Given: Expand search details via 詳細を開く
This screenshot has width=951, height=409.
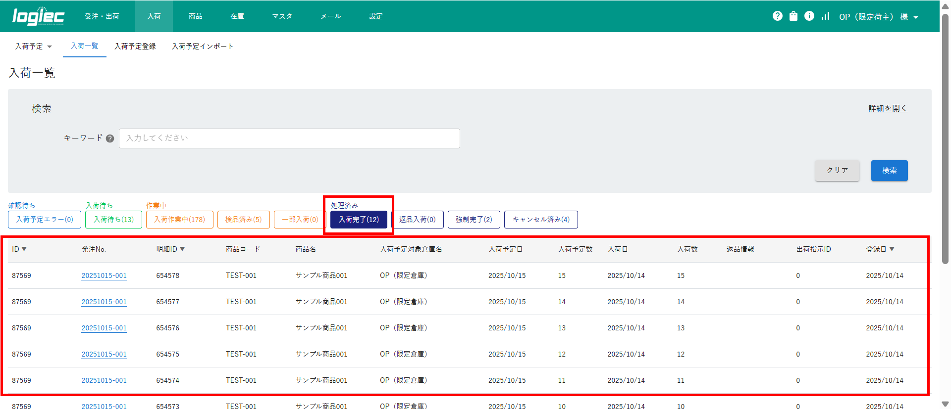Looking at the screenshot, I should point(888,108).
